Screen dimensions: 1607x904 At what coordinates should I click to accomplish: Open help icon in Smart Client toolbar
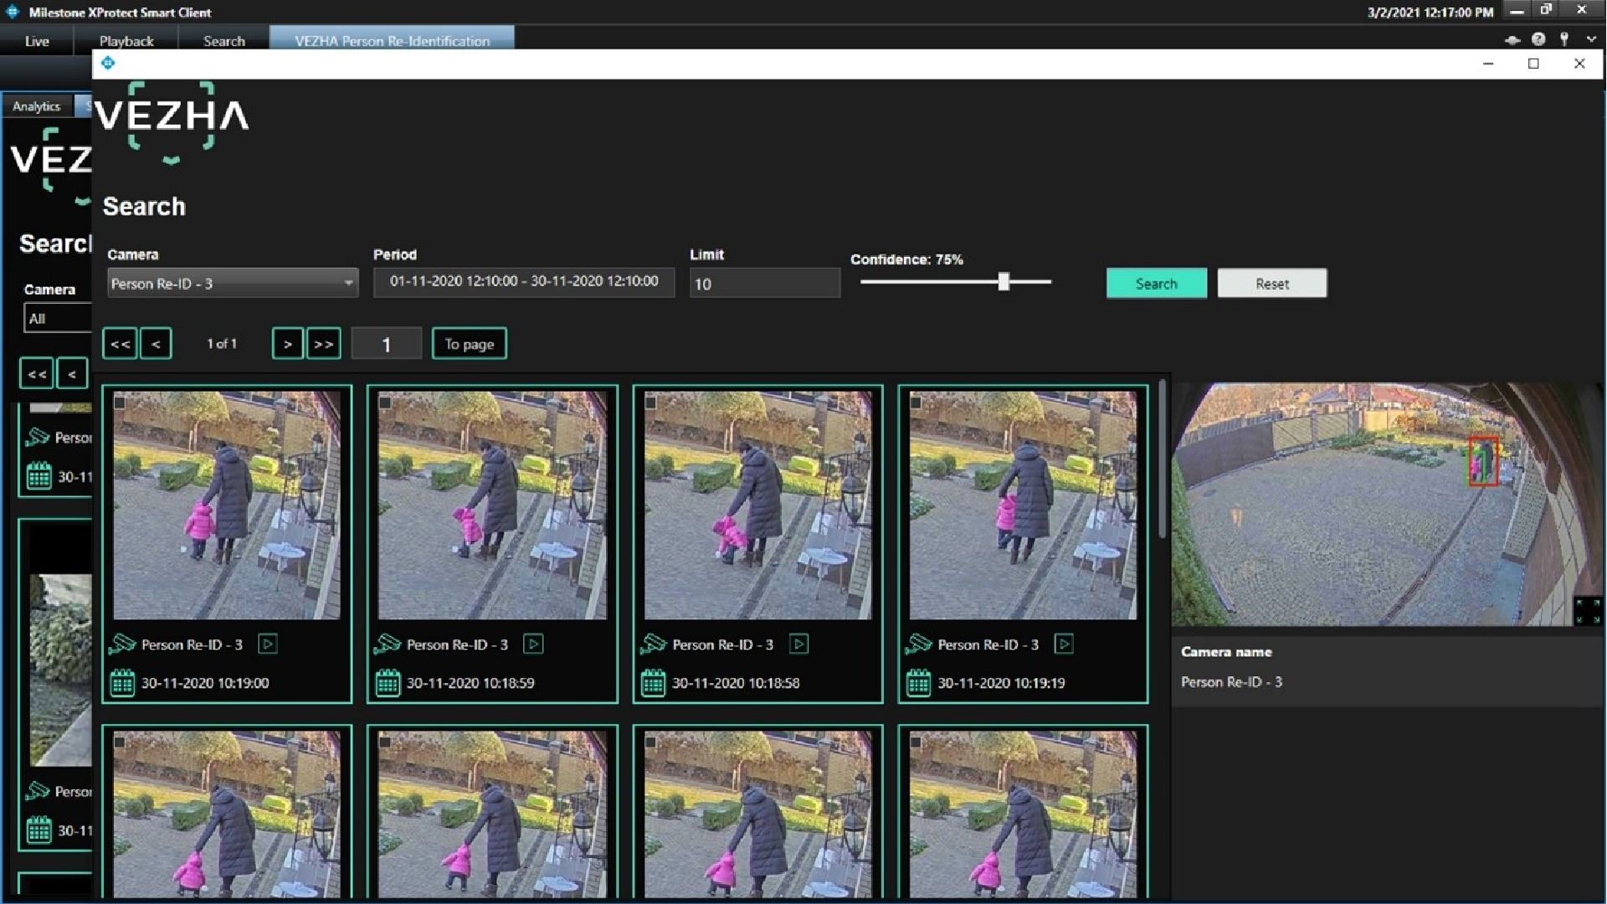click(x=1538, y=39)
